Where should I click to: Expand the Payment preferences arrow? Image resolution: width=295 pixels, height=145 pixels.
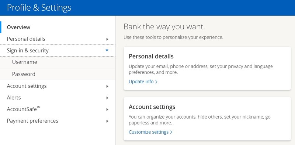coord(107,121)
